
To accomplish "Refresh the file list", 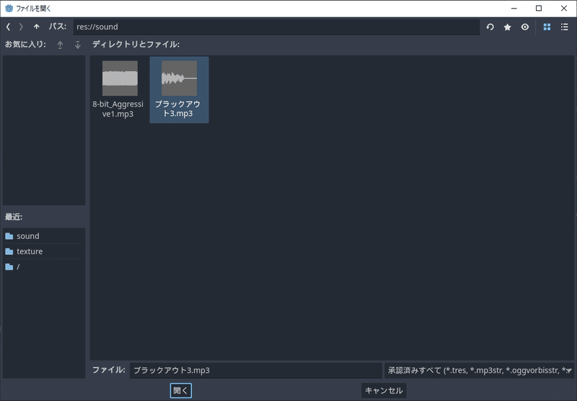I will [490, 27].
